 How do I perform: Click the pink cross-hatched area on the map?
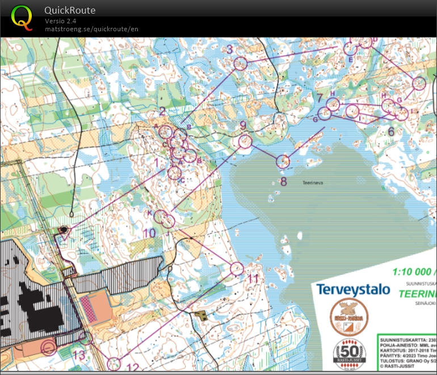89,309
